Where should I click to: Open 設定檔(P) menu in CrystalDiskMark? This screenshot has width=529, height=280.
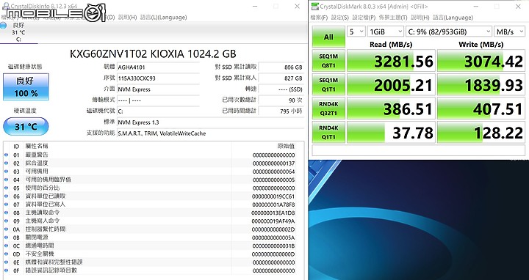364,18
